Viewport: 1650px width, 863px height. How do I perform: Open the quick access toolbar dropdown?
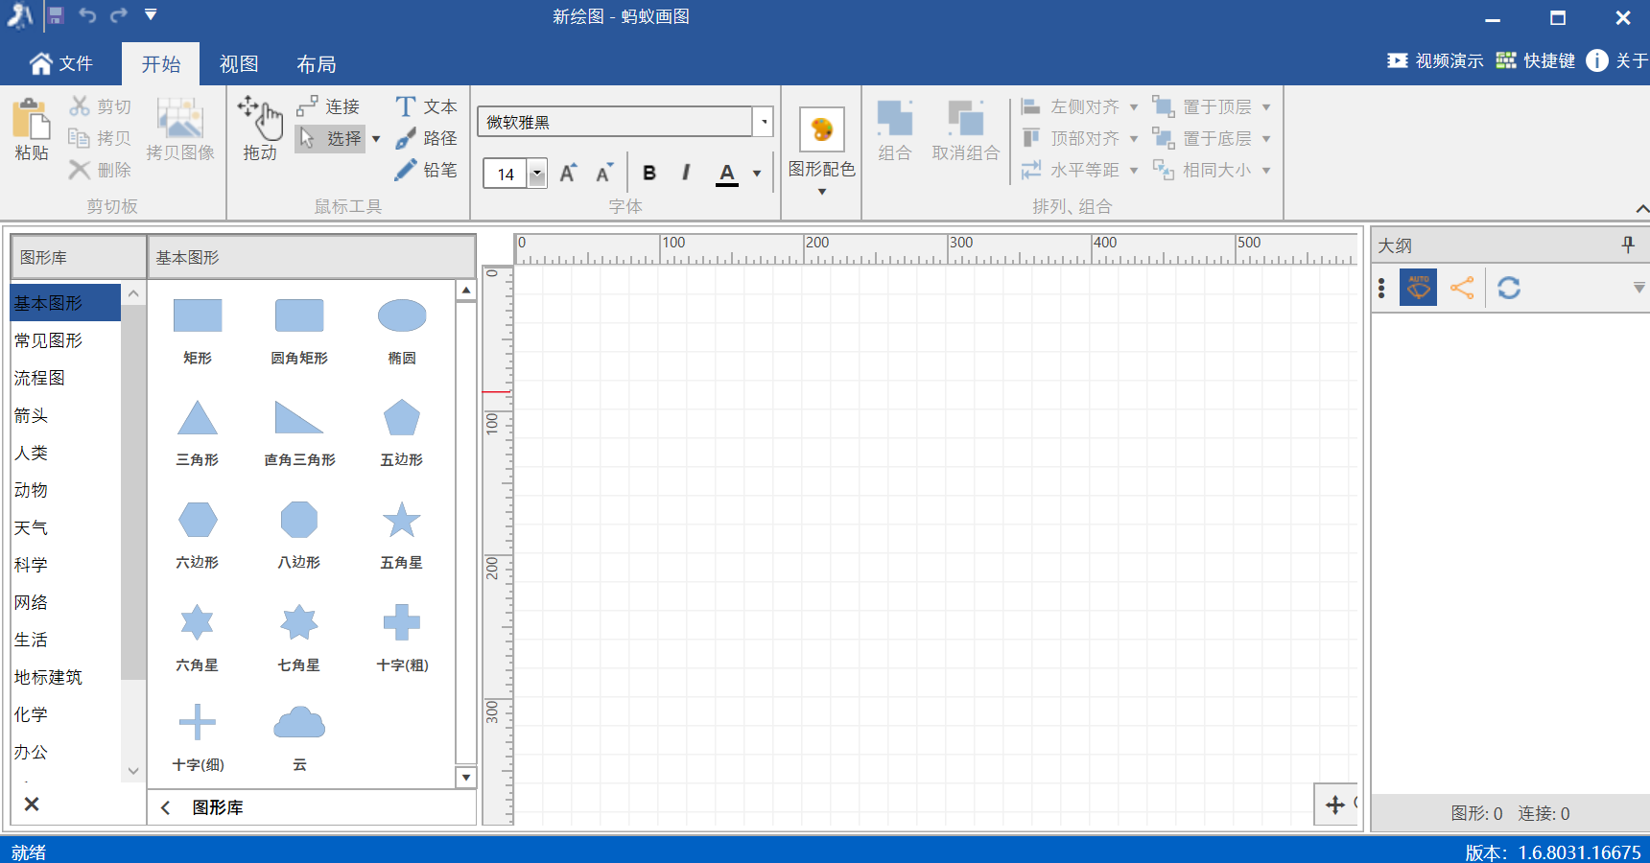pos(151,15)
